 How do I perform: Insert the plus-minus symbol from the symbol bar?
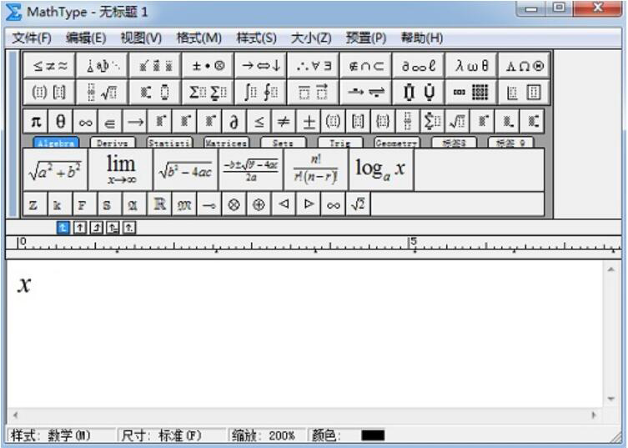coord(309,122)
